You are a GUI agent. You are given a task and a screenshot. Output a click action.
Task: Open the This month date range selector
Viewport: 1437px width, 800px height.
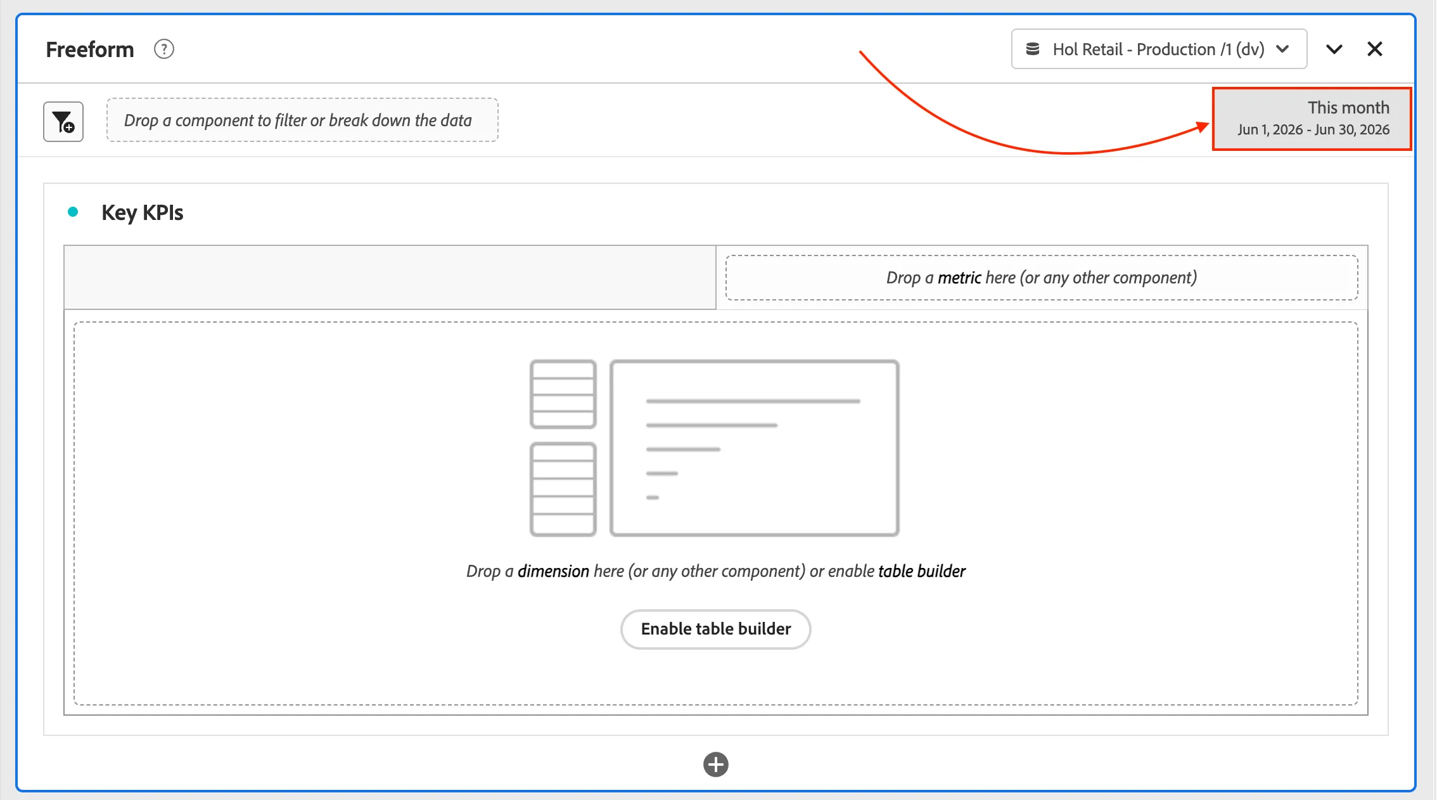[1312, 119]
